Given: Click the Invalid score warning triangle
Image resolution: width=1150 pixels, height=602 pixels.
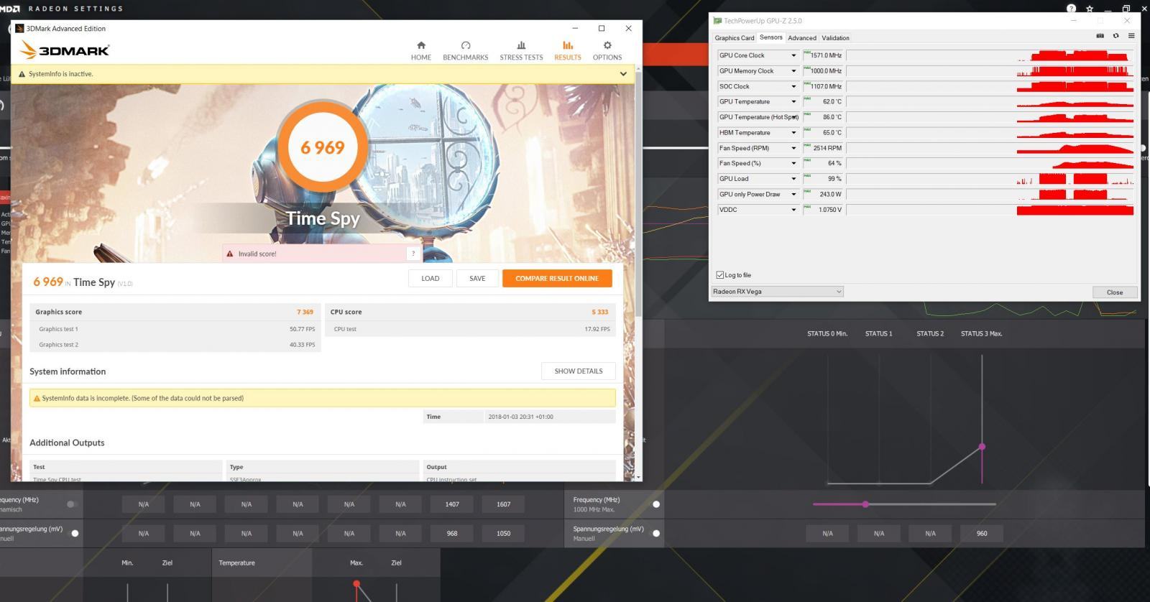Looking at the screenshot, I should 230,254.
